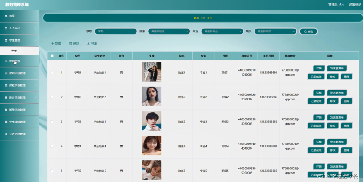Click 详情 button for 学号1
The width and height of the screenshot is (363, 182).
(x=319, y=68)
